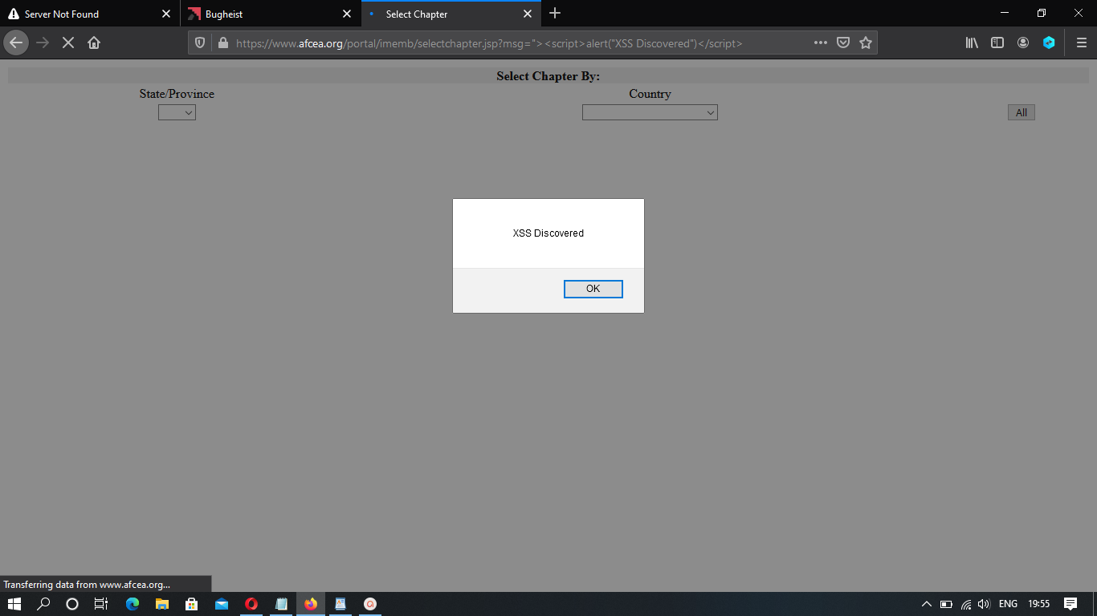Stop loading the page with X button
Screen dimensions: 1097x616
click(x=68, y=43)
